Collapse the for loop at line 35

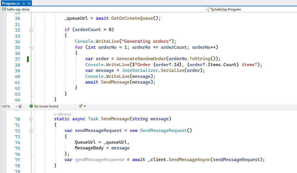(x=31, y=48)
